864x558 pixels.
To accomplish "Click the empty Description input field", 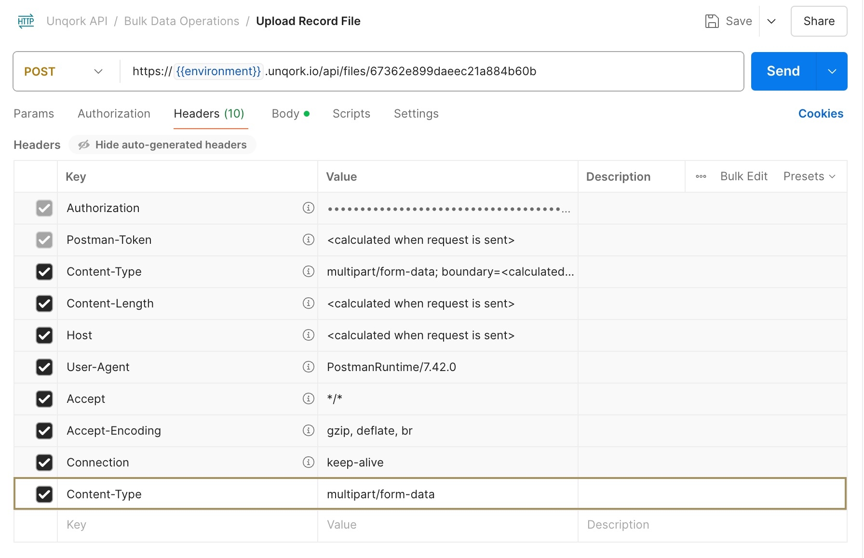I will pos(713,525).
